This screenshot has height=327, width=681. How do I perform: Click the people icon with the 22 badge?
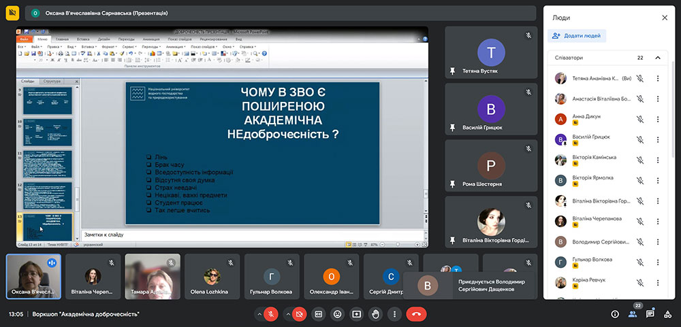[x=633, y=314]
